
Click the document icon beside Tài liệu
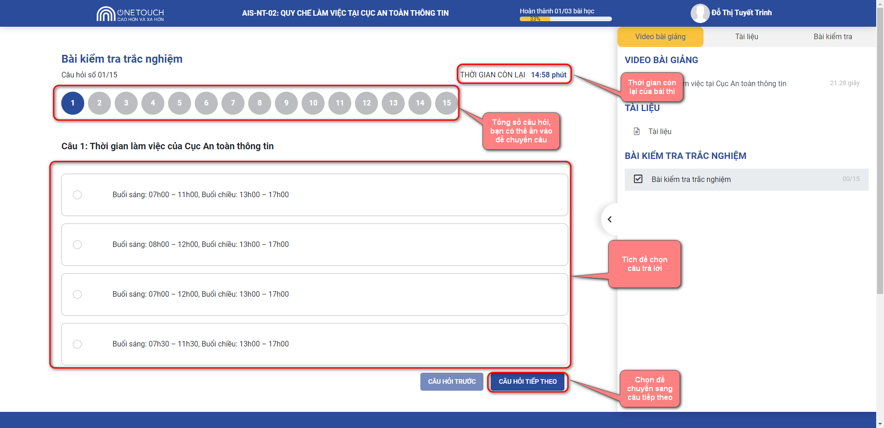pos(637,132)
